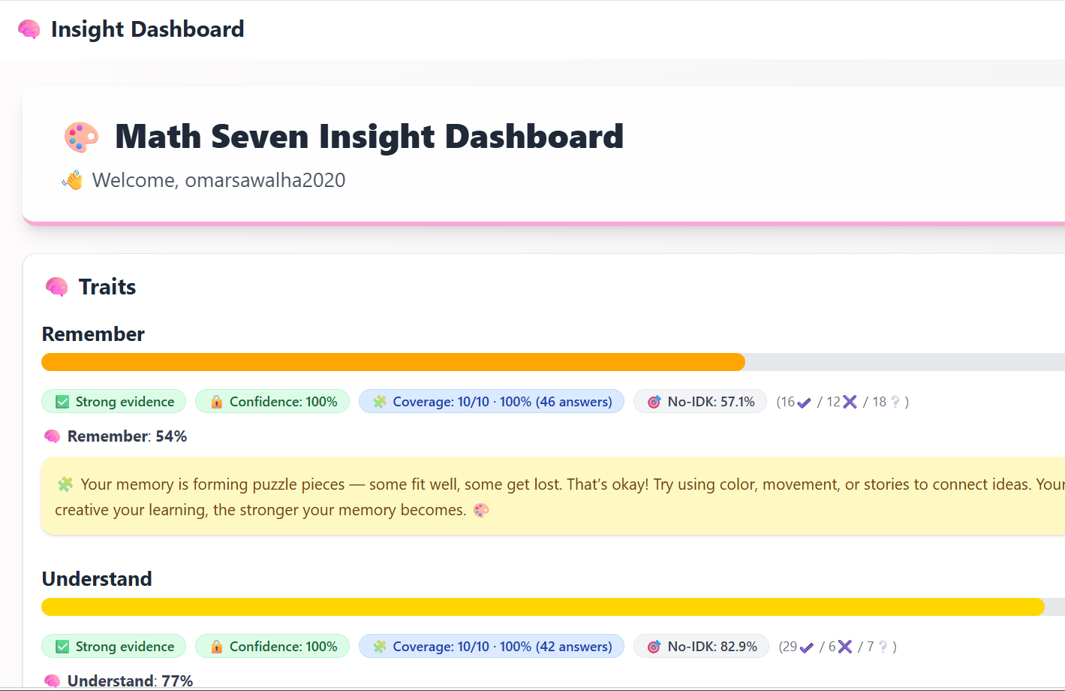Click the puzzle icon in Remember Coverage badge
Image resolution: width=1065 pixels, height=691 pixels.
pyautogui.click(x=380, y=402)
